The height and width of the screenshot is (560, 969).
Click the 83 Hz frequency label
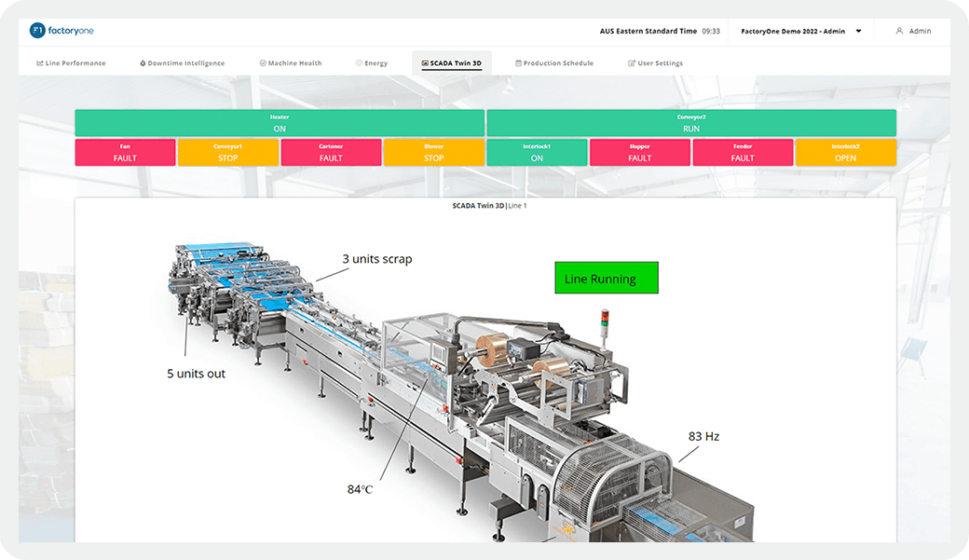point(703,436)
